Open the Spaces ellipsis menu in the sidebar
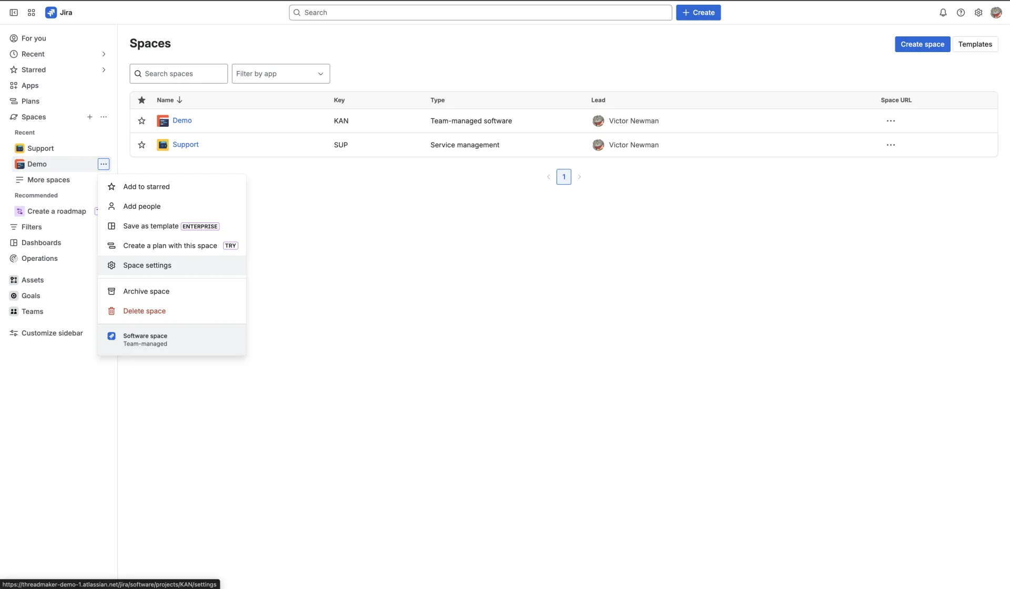Screen dimensions: 1010x589 point(104,117)
